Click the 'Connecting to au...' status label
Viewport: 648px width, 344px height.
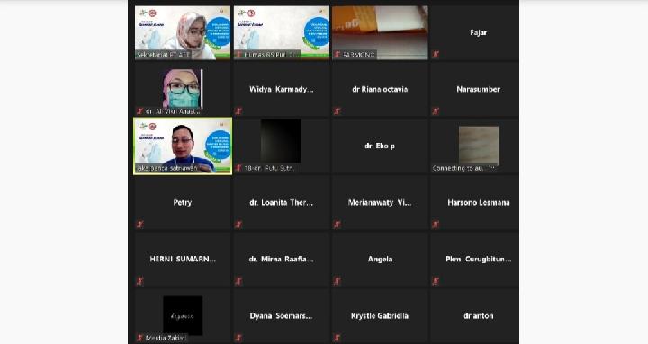463,168
